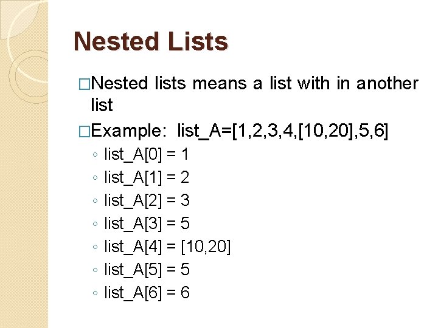Click the circle bullet beside list_A[0]
438x328 pixels.
[96, 154]
